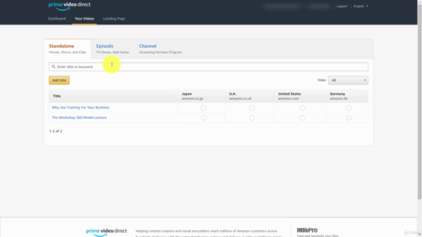Switch to the Episodic tab
This screenshot has width=422, height=237.
113,49
